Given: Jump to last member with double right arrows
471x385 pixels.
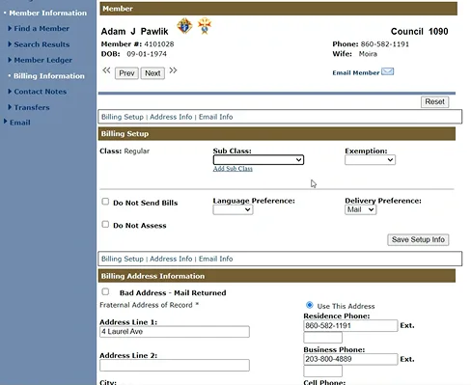Looking at the screenshot, I should point(173,70).
